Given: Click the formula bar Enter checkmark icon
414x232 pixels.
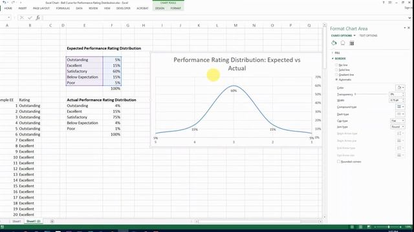Looking at the screenshot, I should pos(30,17).
